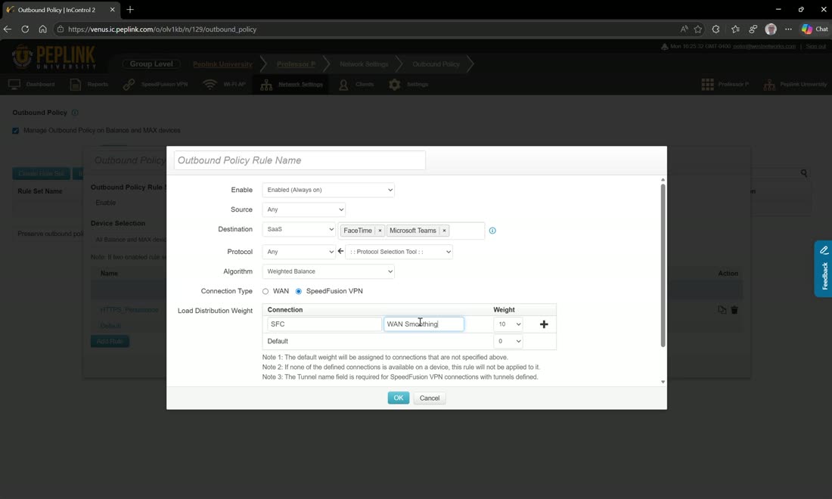Add a connection with plus icon
832x499 pixels.
coord(544,324)
